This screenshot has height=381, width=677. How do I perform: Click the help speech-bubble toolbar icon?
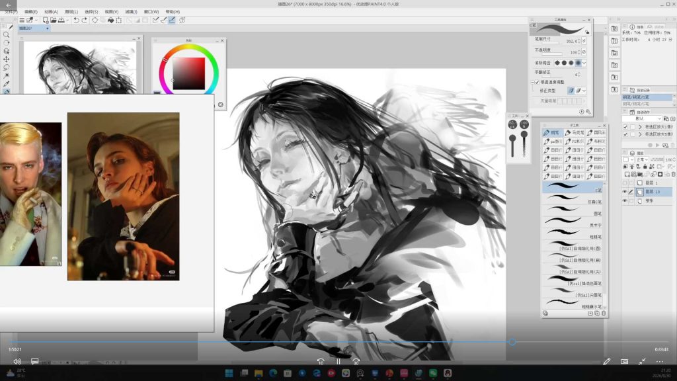[x=182, y=21]
